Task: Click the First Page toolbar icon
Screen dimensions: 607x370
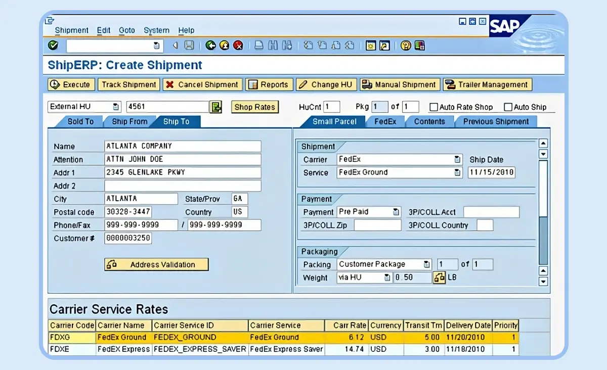Action: tap(309, 45)
